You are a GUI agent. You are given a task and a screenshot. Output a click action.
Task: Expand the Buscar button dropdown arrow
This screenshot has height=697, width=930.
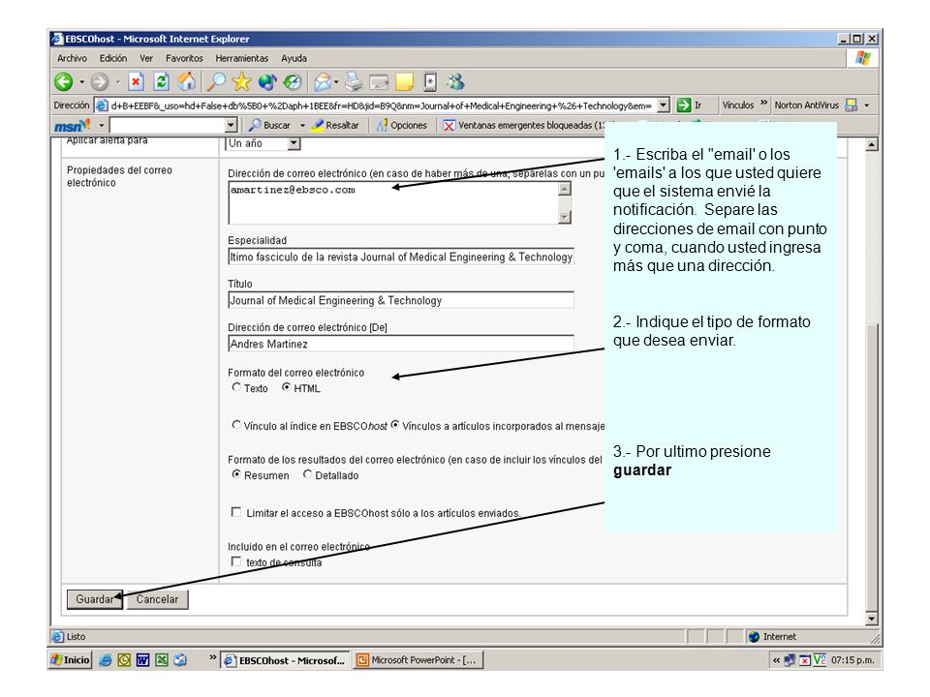pos(302,126)
